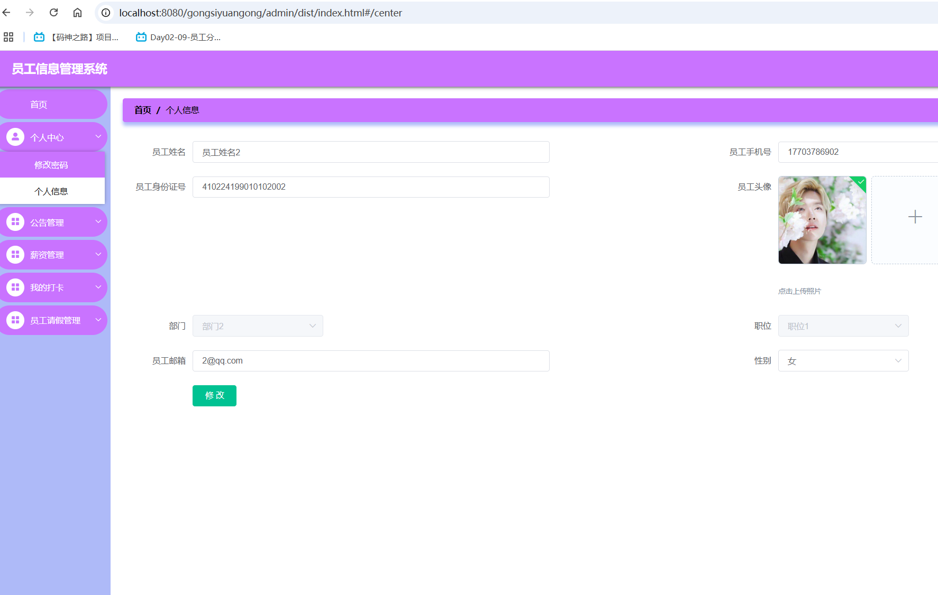Click the address bar URL
The width and height of the screenshot is (938, 595).
tap(260, 13)
